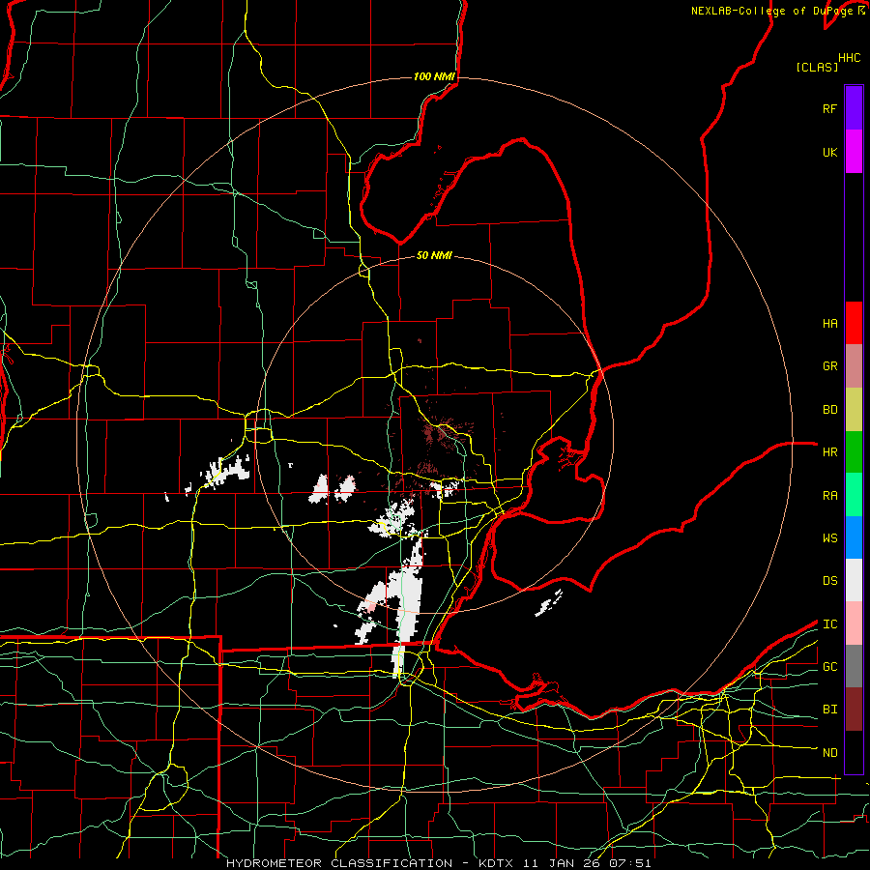Click the '100 NMI' range ring label
The width and height of the screenshot is (870, 870).
tap(434, 76)
